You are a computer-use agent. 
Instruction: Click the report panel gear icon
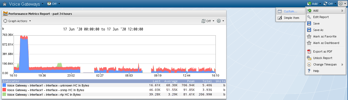point(218,21)
